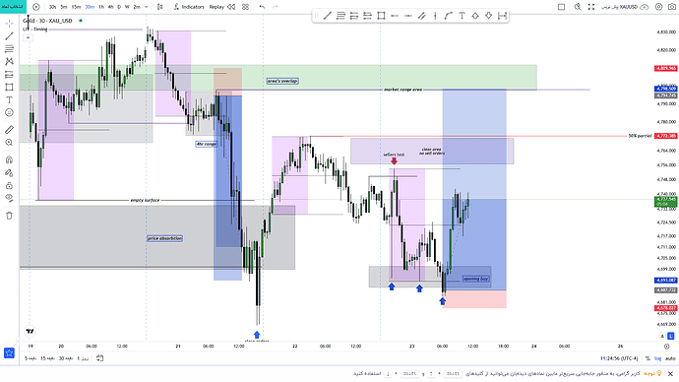Pick the trend line in floating favorites toolbar
Image resolution: width=679 pixels, height=382 pixels.
tap(328, 16)
